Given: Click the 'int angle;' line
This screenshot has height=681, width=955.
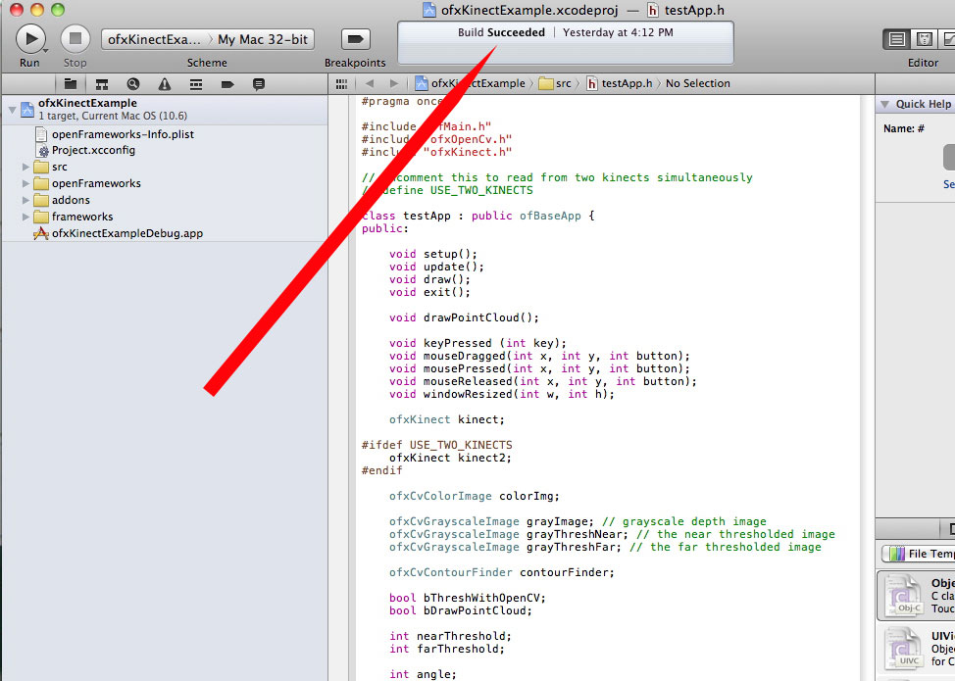Looking at the screenshot, I should 423,674.
